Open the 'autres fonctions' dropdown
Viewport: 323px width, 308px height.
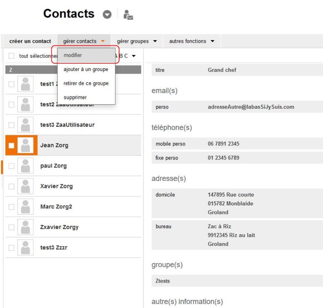pyautogui.click(x=192, y=41)
